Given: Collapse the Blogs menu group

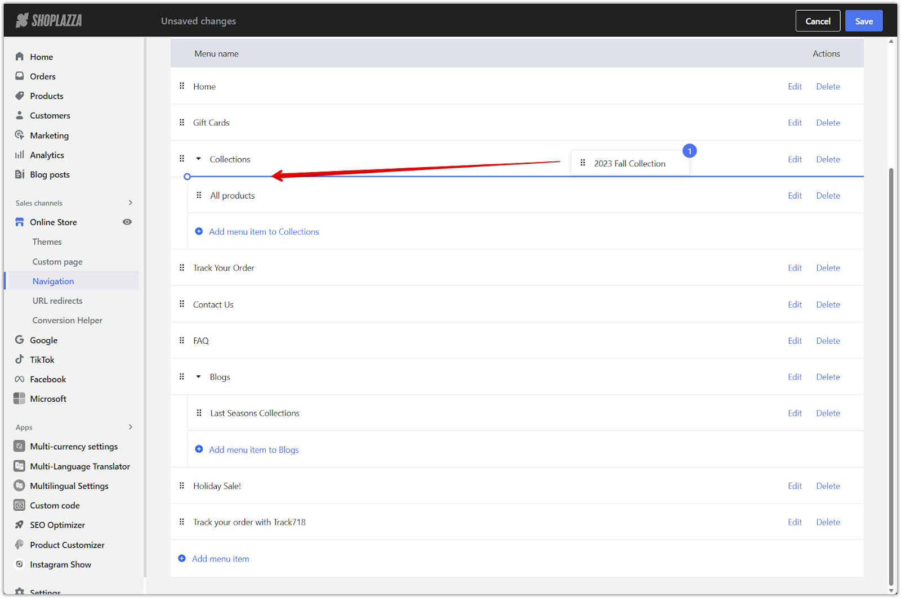Looking at the screenshot, I should [x=198, y=376].
